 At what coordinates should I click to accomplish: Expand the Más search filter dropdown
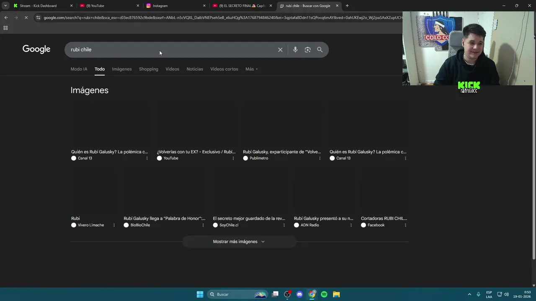252,69
